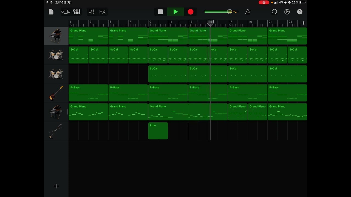The height and width of the screenshot is (197, 351).
Task: Select the first Grand Piano track header
Action: click(x=56, y=36)
